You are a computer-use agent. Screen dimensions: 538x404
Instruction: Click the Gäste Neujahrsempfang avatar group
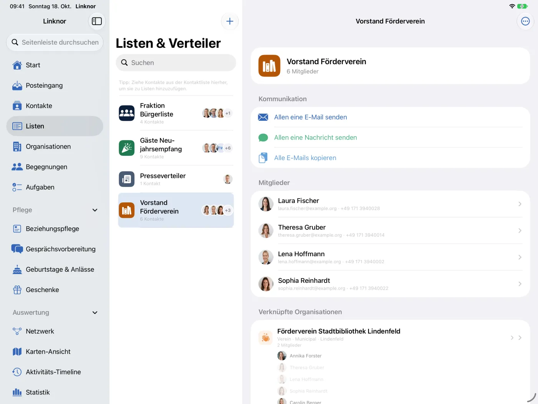point(218,148)
